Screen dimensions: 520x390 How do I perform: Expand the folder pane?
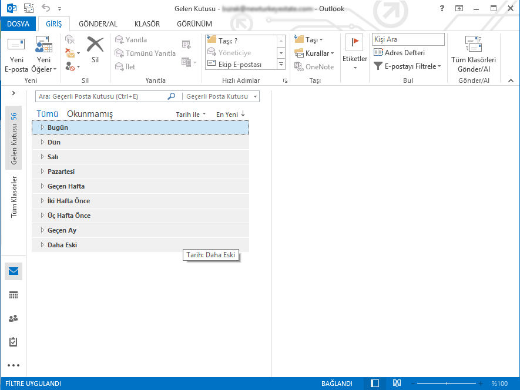(x=14, y=93)
